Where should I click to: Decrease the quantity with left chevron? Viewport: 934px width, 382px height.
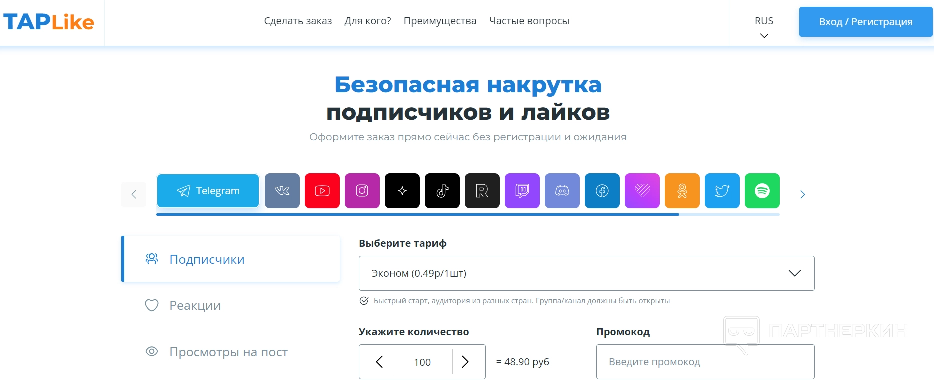(x=379, y=362)
